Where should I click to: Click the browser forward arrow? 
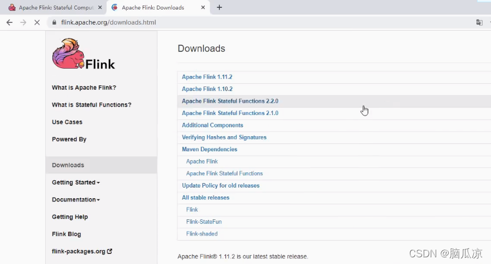tap(23, 22)
